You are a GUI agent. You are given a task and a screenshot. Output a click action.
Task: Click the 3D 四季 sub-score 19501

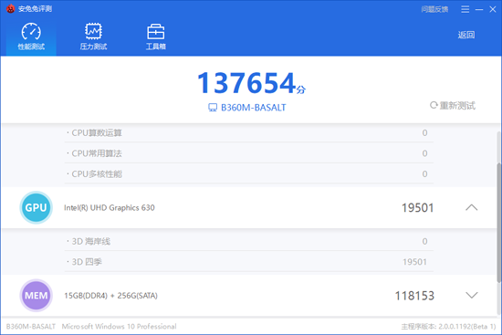[x=414, y=262]
